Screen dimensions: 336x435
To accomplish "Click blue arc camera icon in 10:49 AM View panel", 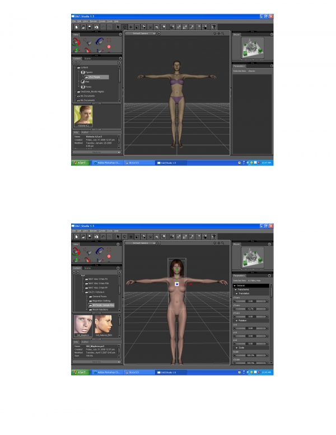I will click(100, 251).
